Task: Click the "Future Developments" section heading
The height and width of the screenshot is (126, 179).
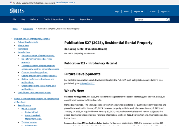Action: tap(82, 74)
